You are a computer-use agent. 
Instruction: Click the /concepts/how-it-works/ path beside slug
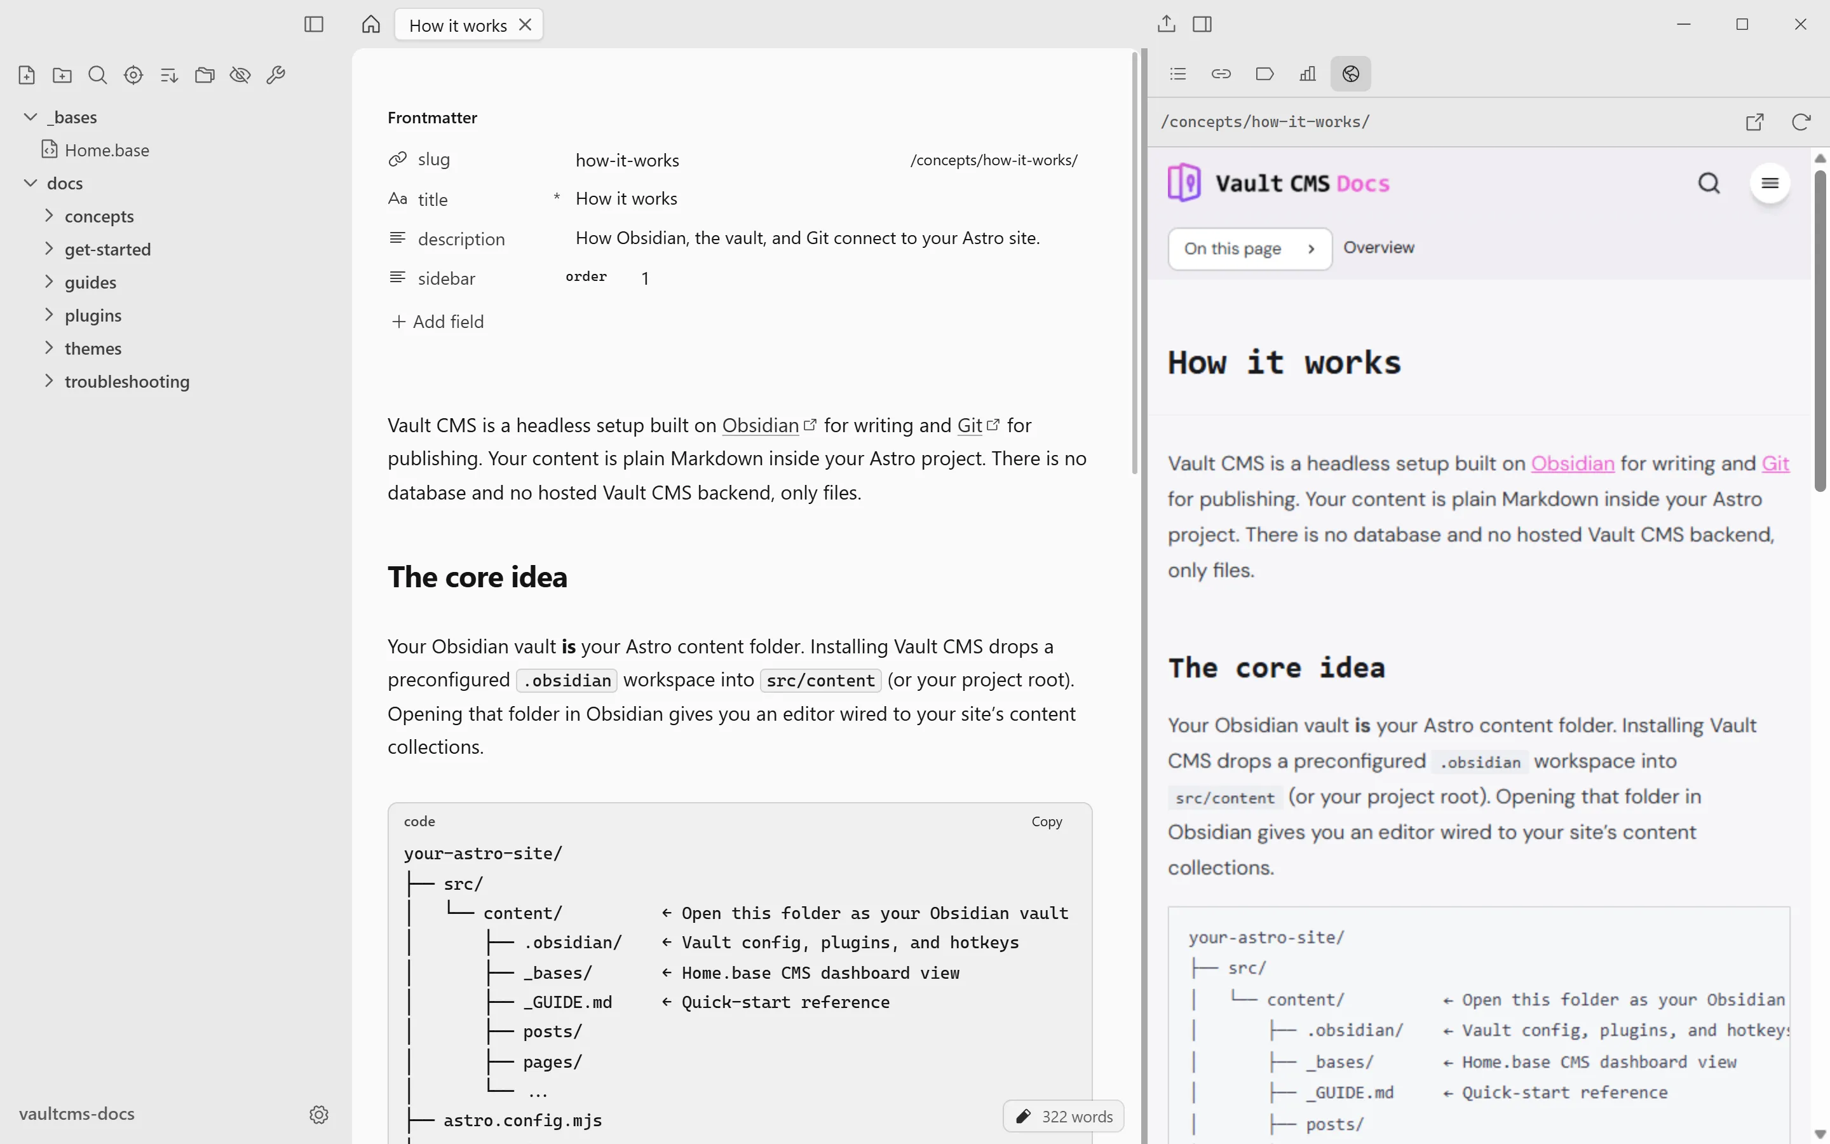point(994,160)
